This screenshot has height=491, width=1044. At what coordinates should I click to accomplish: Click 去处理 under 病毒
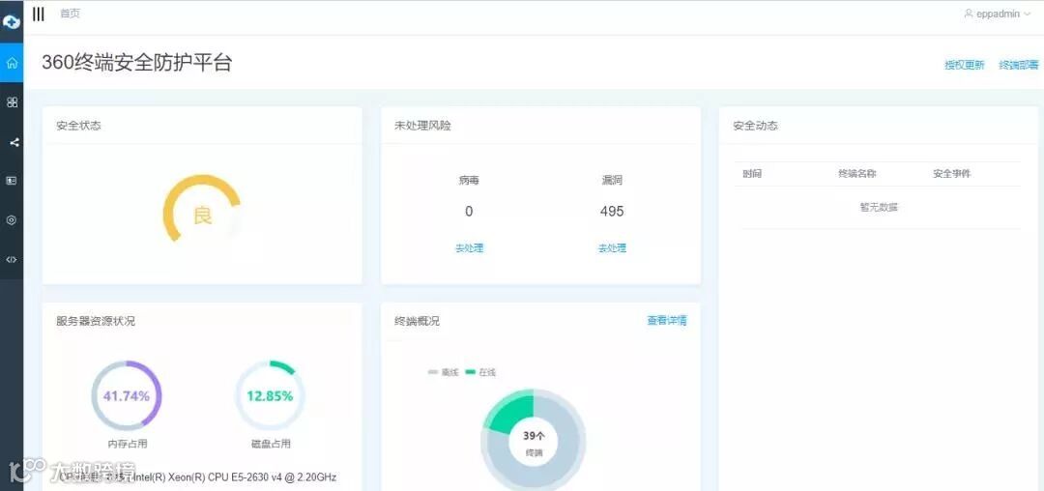point(470,248)
